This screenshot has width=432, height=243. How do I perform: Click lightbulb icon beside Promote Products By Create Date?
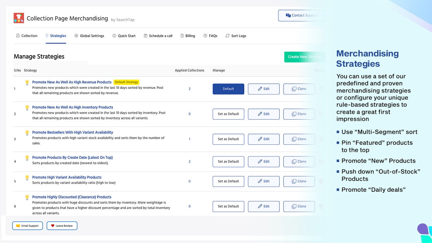pos(27,158)
